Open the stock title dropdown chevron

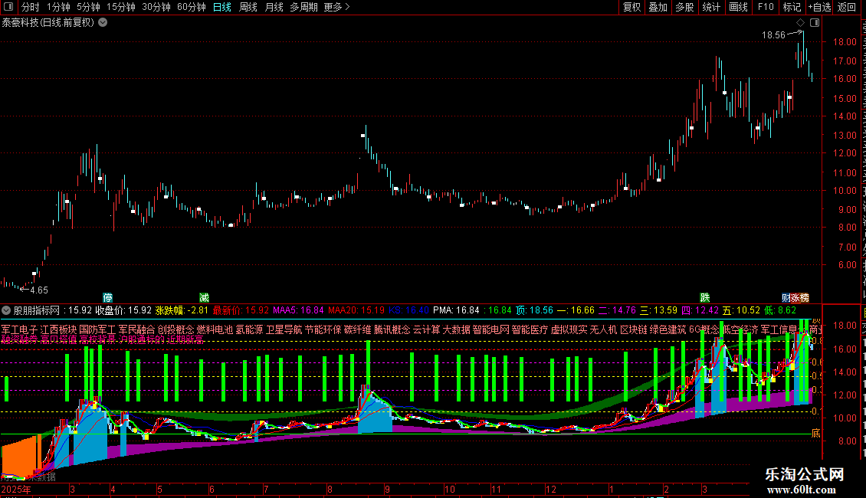[x=103, y=23]
